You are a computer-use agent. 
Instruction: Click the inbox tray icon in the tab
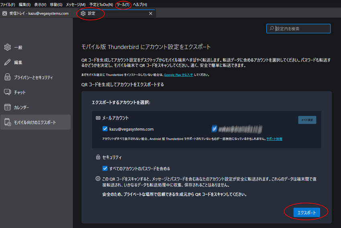(x=4, y=14)
